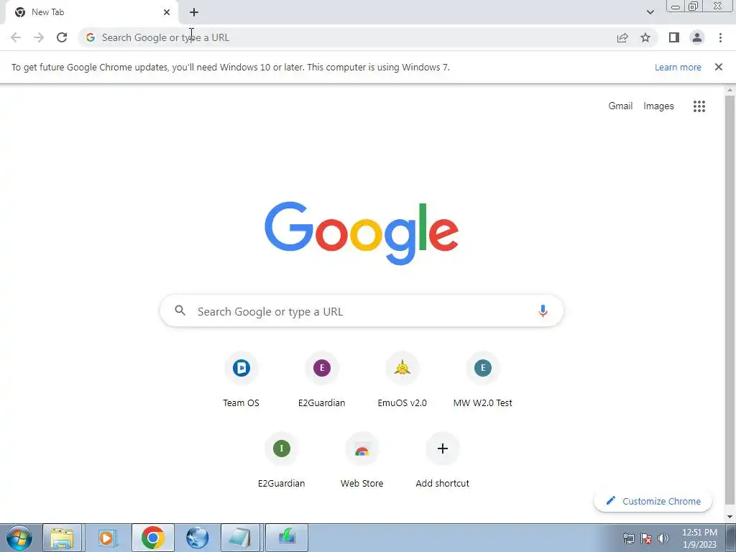This screenshot has width=736, height=552.
Task: Open Web Store shortcut
Action: (362, 460)
